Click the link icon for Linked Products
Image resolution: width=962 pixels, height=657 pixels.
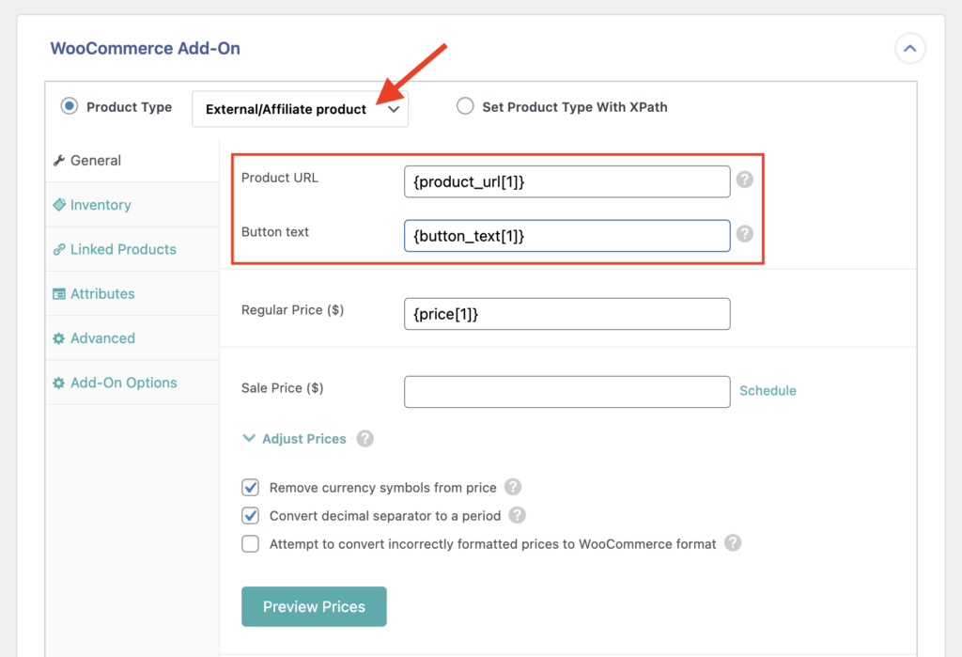[60, 248]
